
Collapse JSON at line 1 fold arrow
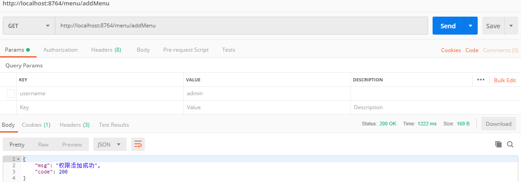point(18,160)
